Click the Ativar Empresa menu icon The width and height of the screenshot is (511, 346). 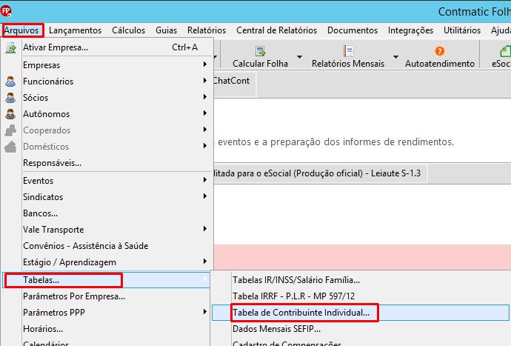[x=10, y=48]
